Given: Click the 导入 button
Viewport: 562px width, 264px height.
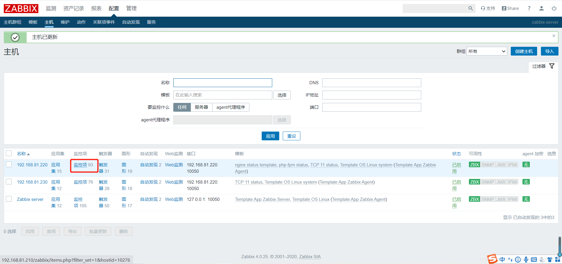Looking at the screenshot, I should tap(549, 51).
